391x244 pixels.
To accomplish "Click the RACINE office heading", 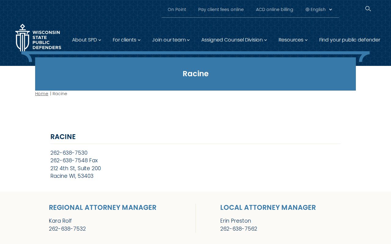I will click(x=63, y=137).
